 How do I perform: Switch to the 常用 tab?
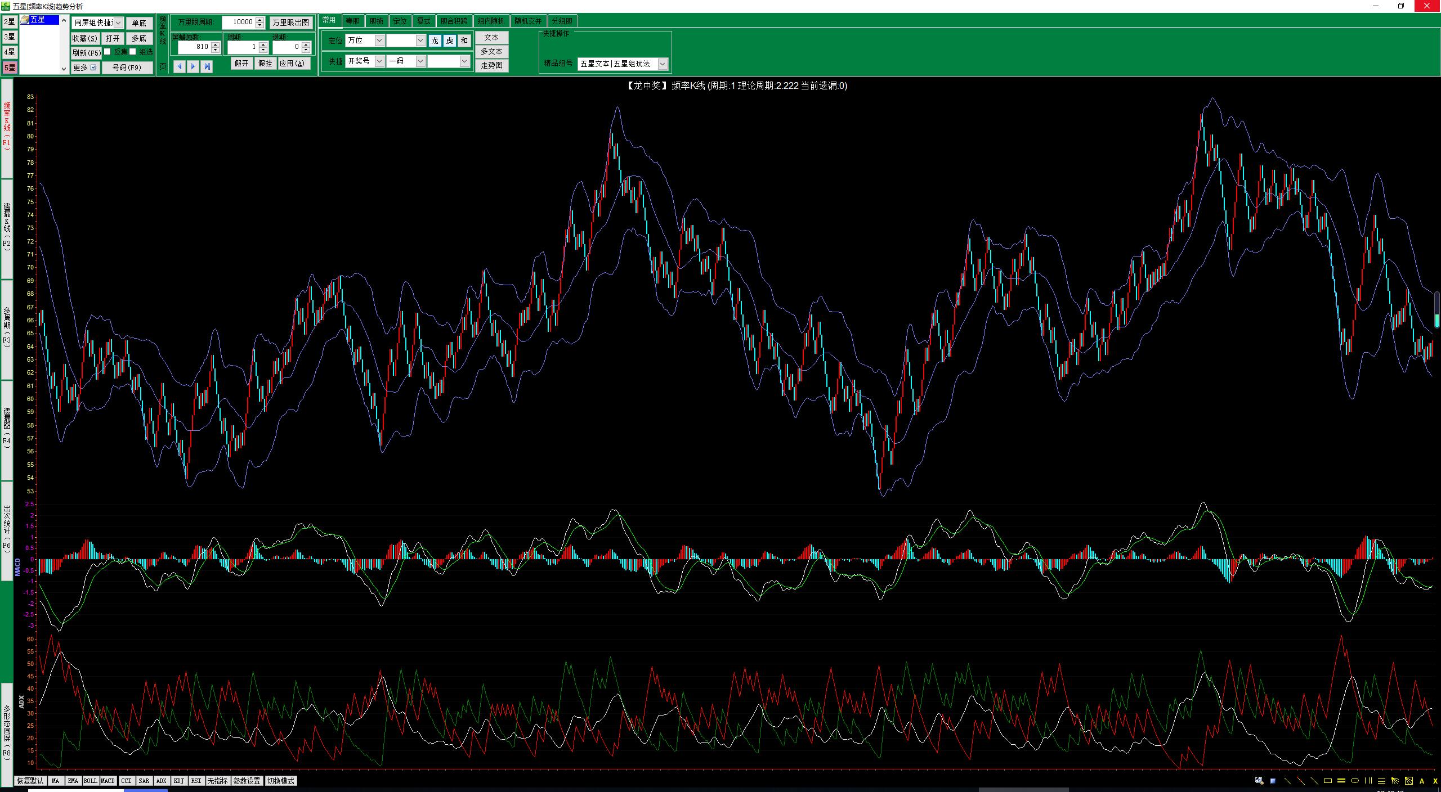[329, 20]
